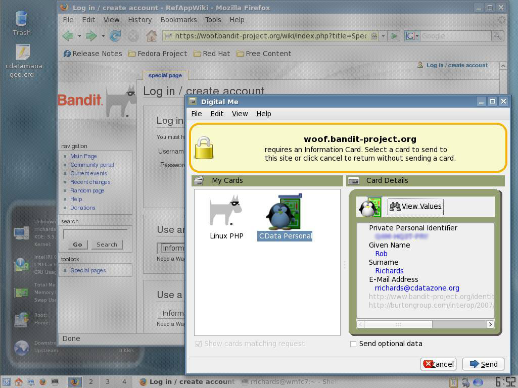
Task: Click the My Cards header icon
Action: [199, 181]
